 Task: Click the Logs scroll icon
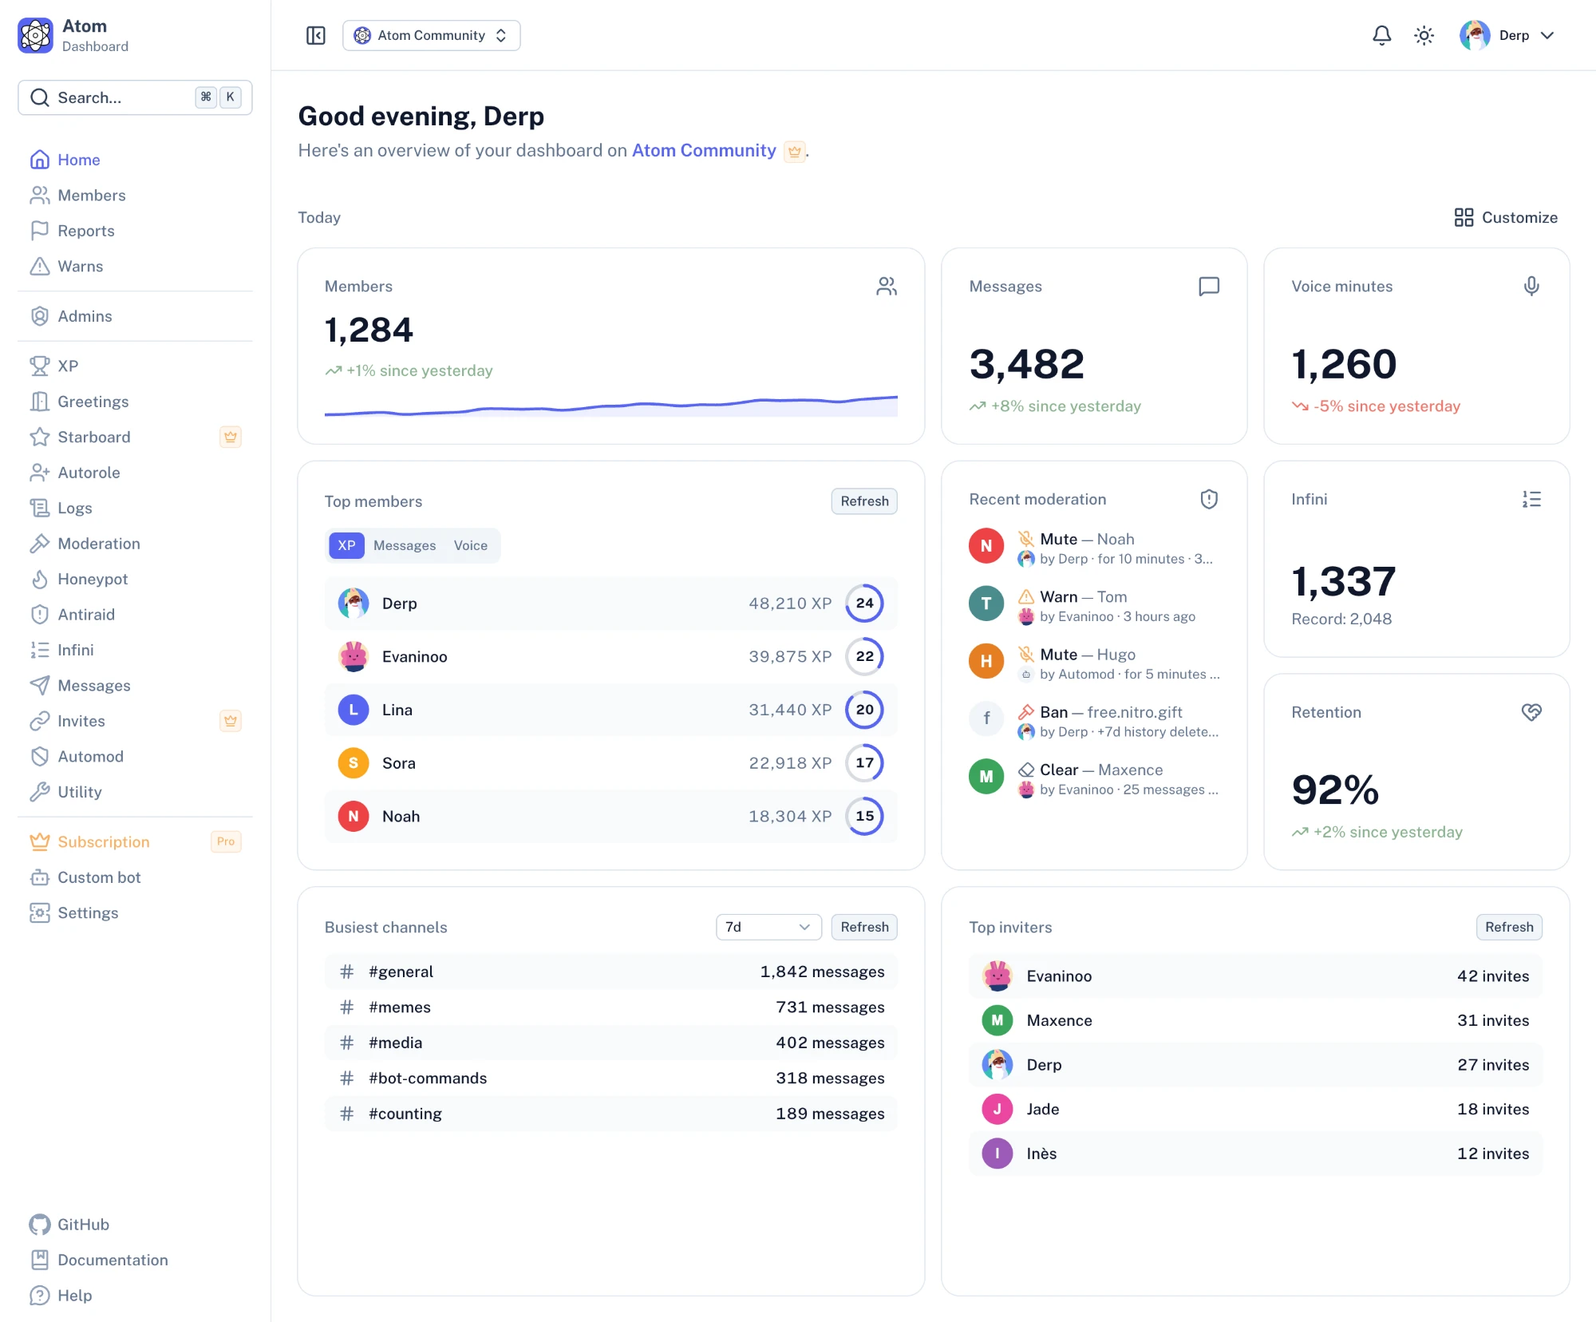click(x=40, y=508)
